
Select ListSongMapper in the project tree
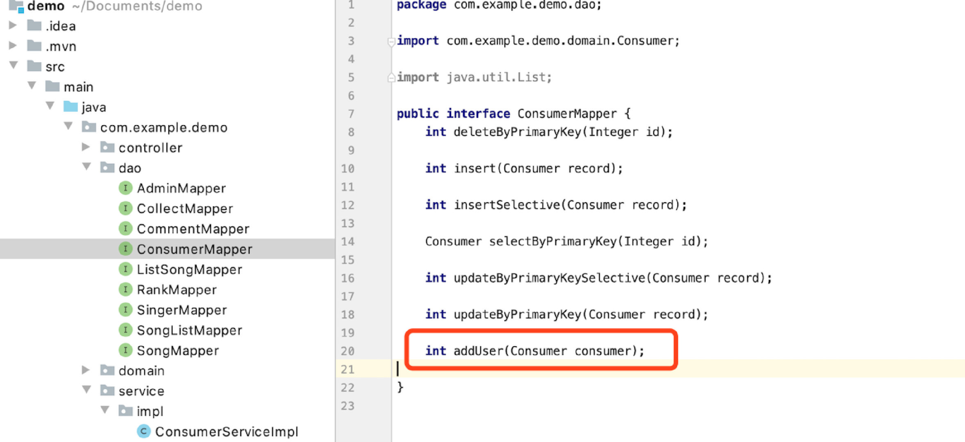pos(189,269)
